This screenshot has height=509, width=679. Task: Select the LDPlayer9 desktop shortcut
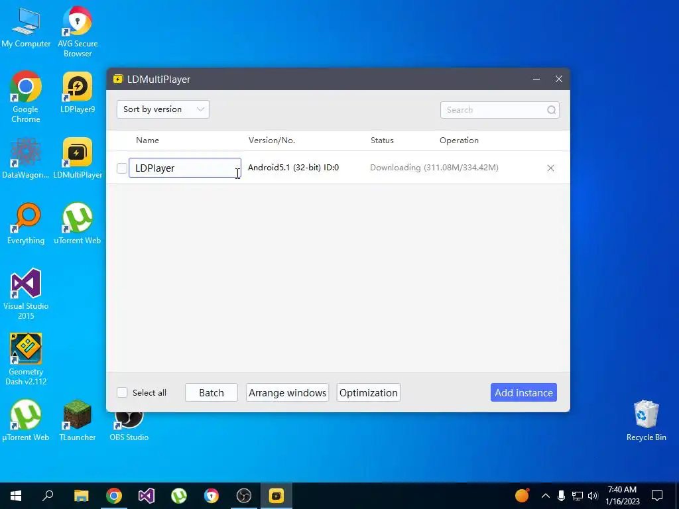click(78, 92)
